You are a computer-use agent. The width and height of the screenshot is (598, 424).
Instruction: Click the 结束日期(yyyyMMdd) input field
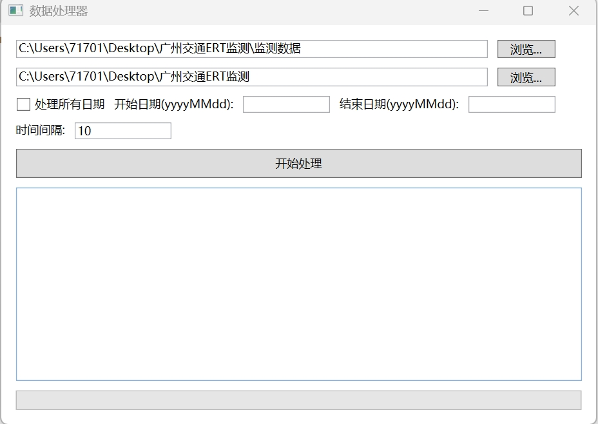(512, 104)
